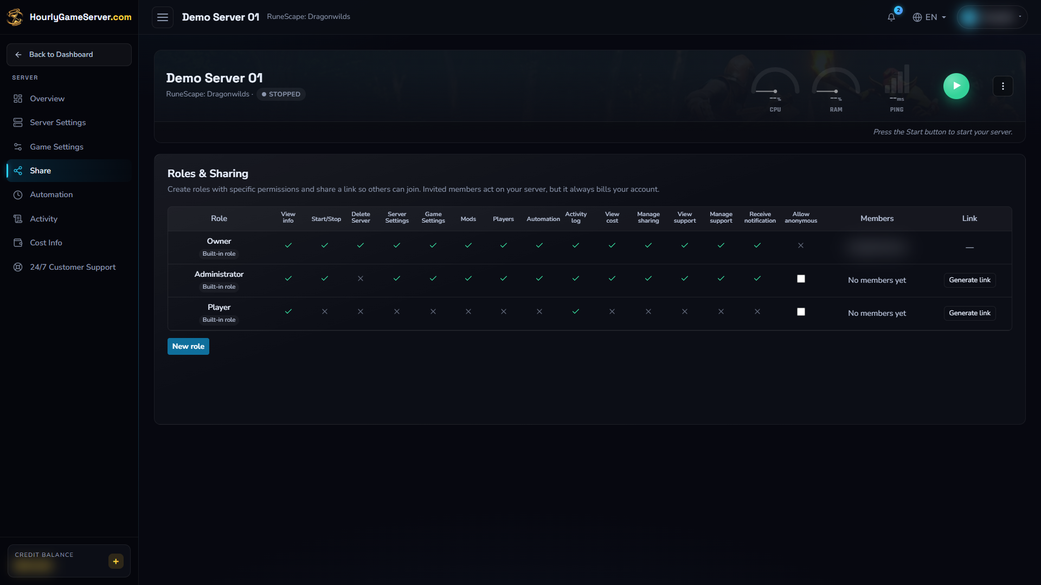Image resolution: width=1041 pixels, height=585 pixels.
Task: Go back to Dashboard
Action: pos(69,55)
